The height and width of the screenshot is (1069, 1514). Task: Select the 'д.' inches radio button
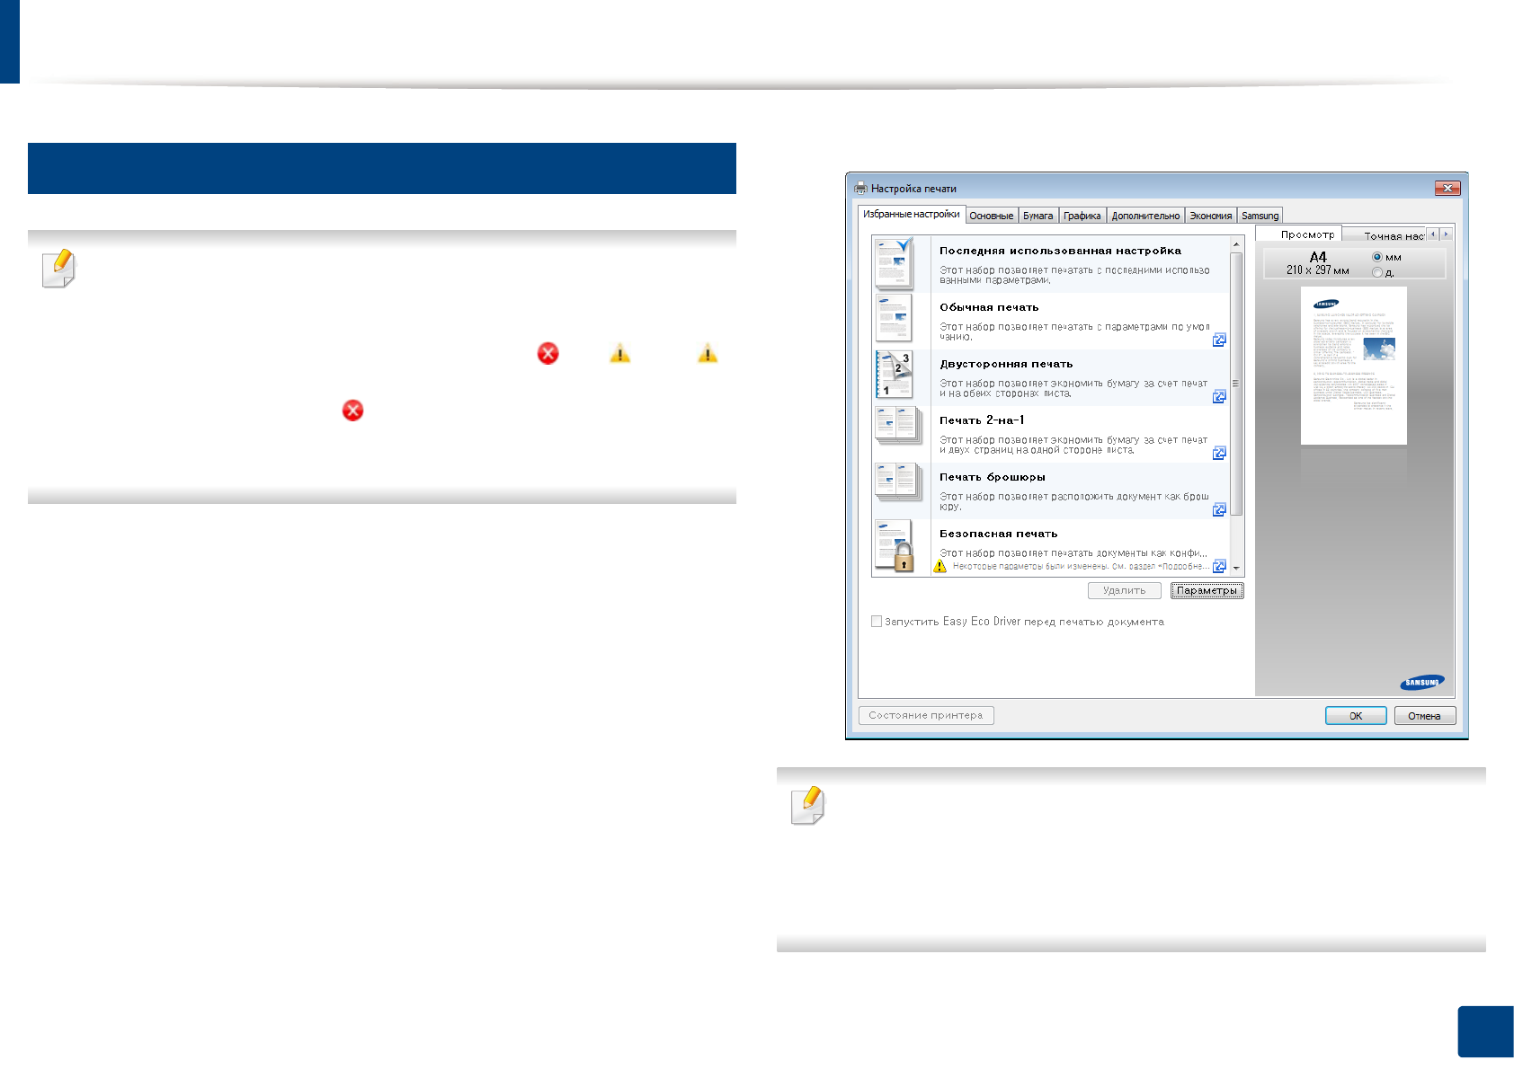point(1377,272)
